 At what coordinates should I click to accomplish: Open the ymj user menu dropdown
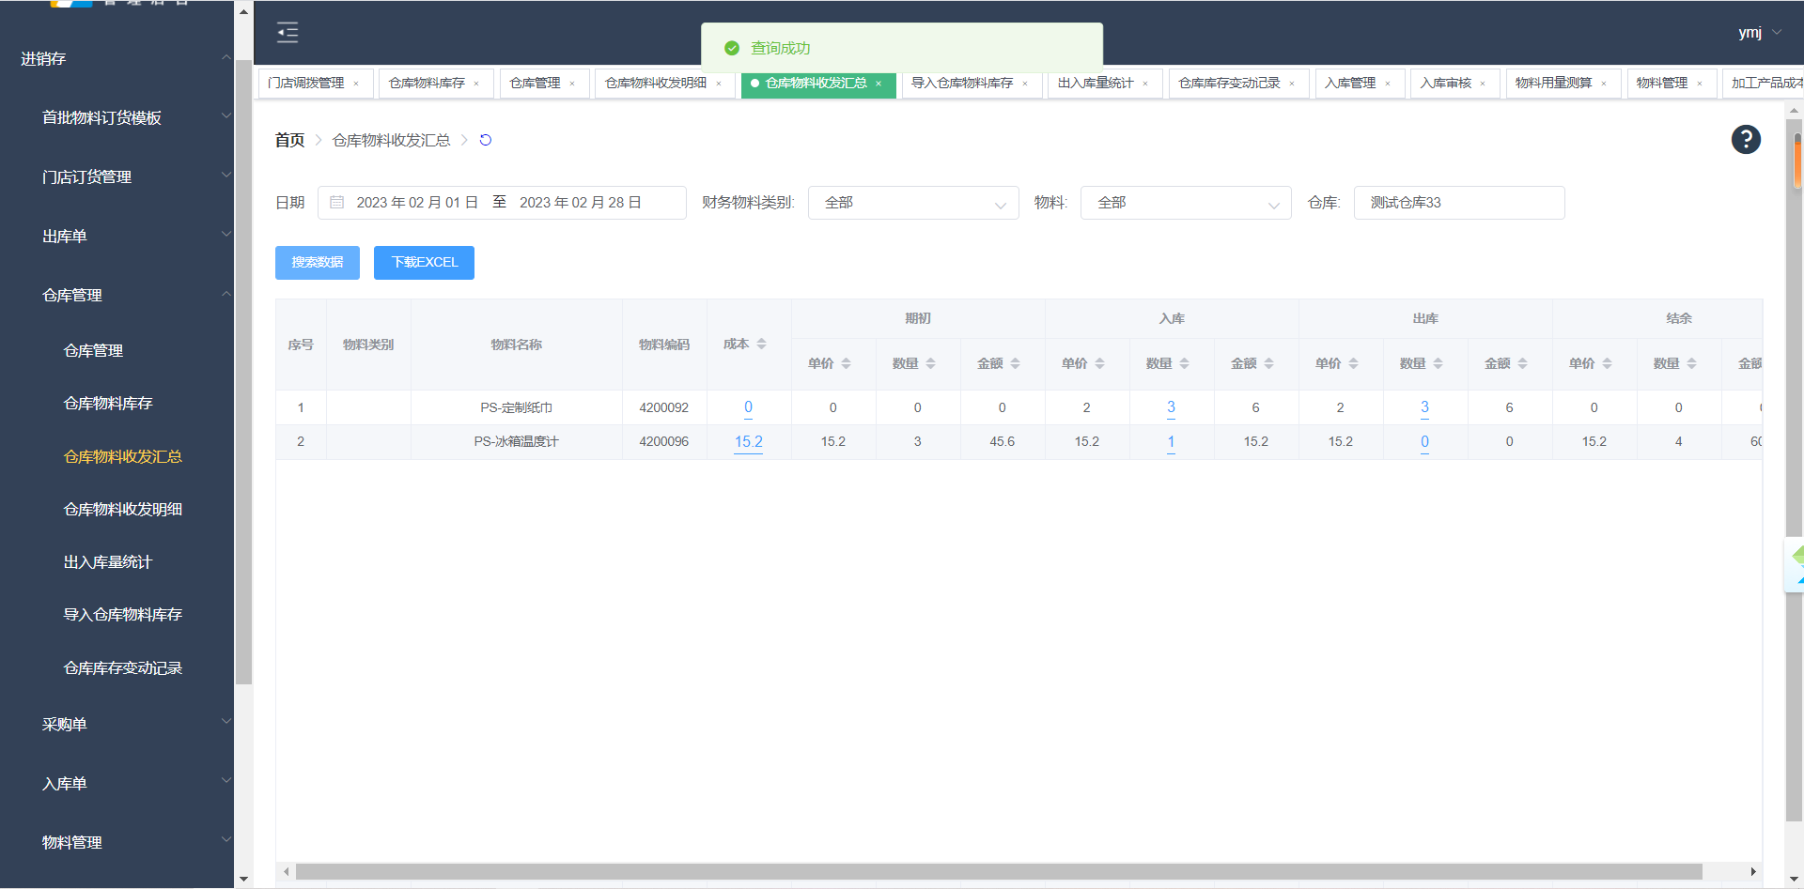click(1759, 33)
